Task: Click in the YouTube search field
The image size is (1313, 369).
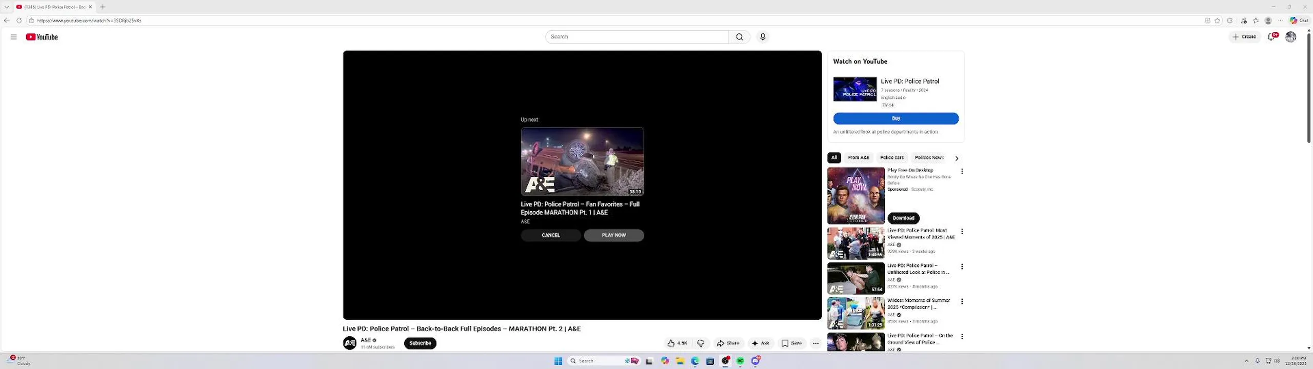Action: (x=637, y=37)
